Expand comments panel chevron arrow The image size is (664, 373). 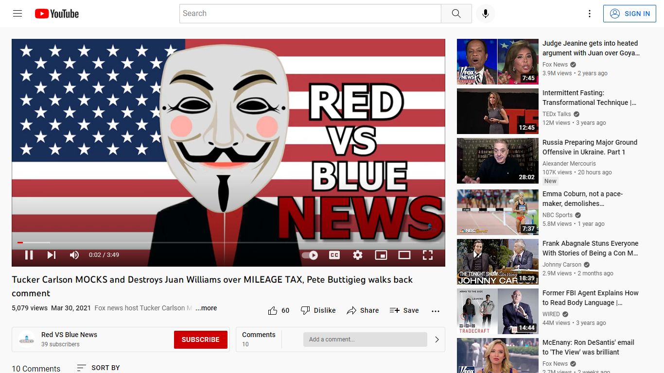437,339
